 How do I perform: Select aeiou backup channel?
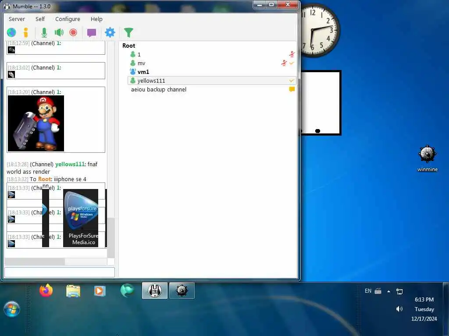point(159,89)
